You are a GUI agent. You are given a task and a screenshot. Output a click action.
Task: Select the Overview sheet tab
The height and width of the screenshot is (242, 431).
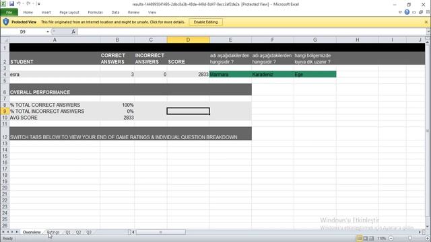pyautogui.click(x=32, y=233)
